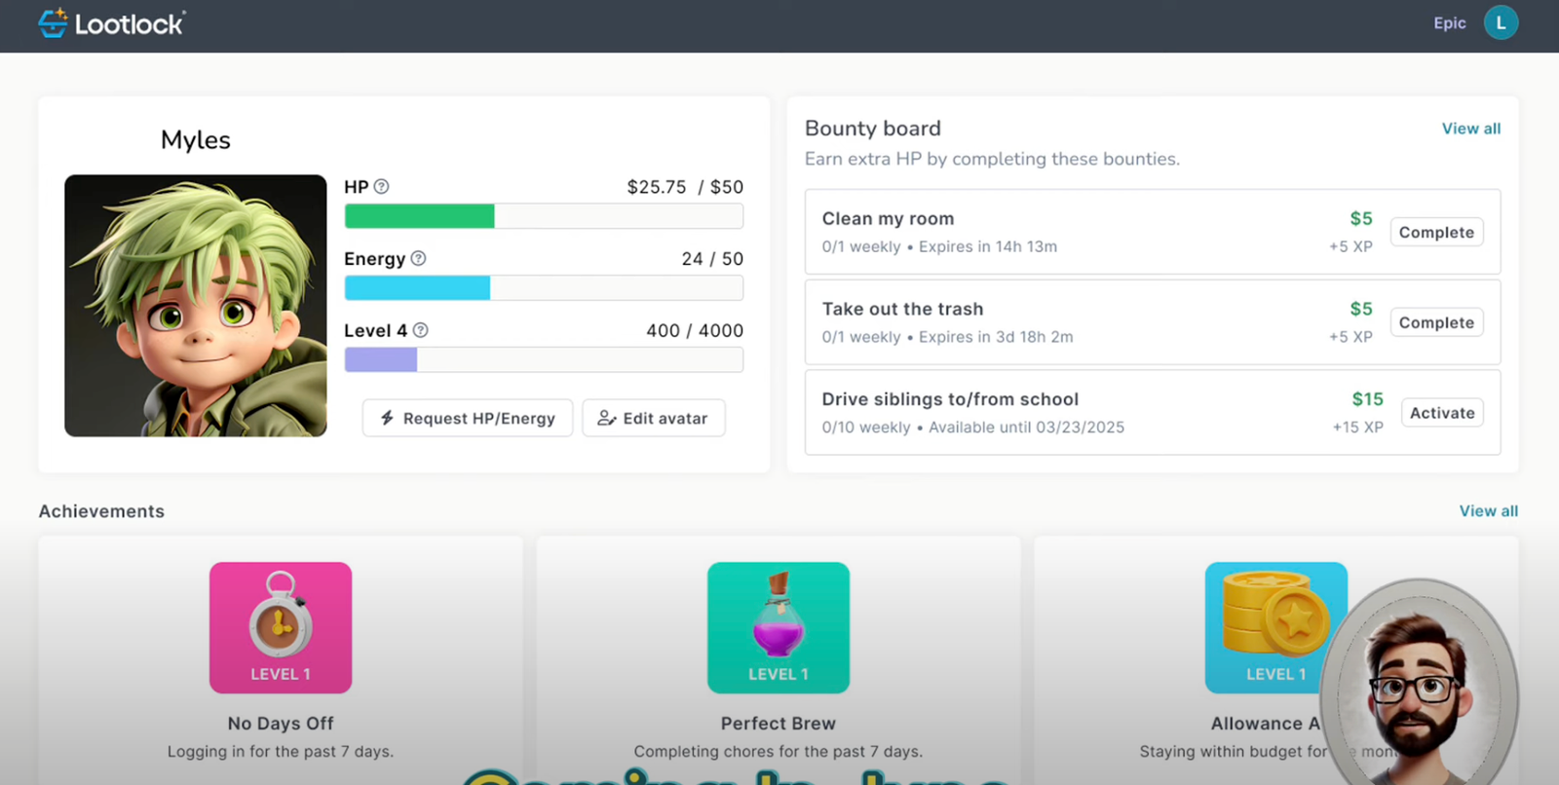Open View all for Achievements
1559x785 pixels.
[1488, 511]
